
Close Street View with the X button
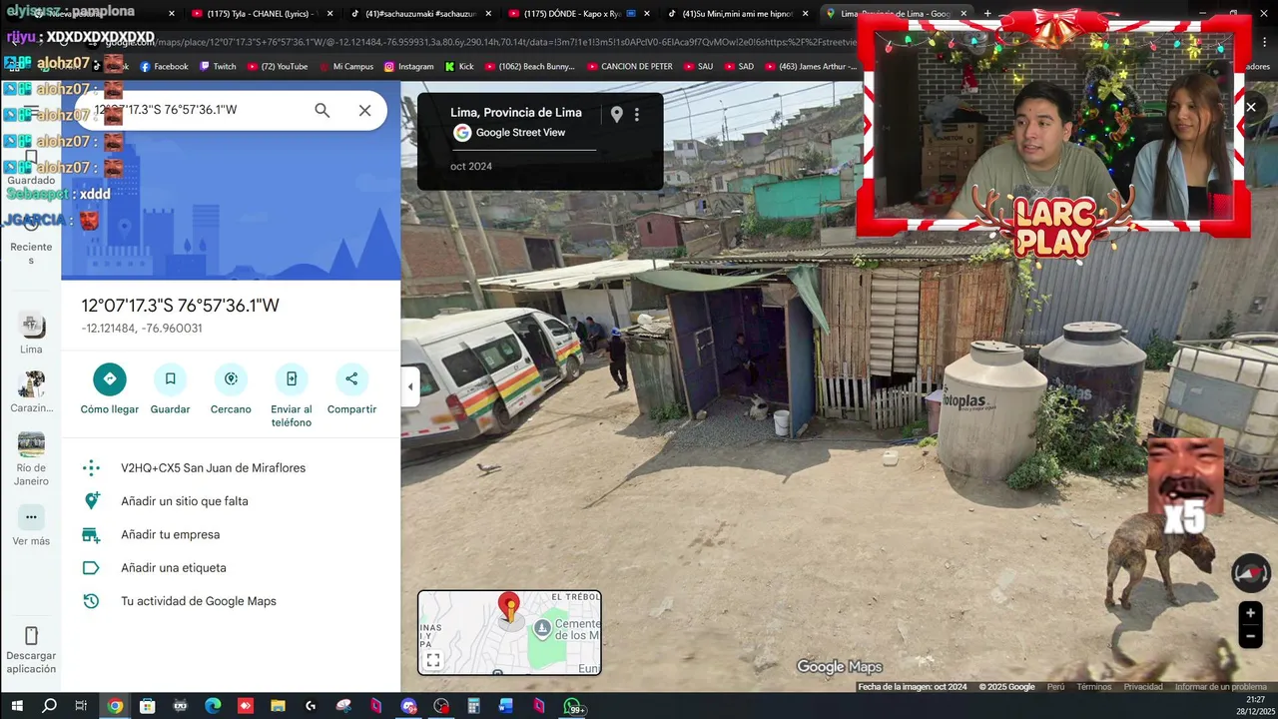tap(1251, 107)
